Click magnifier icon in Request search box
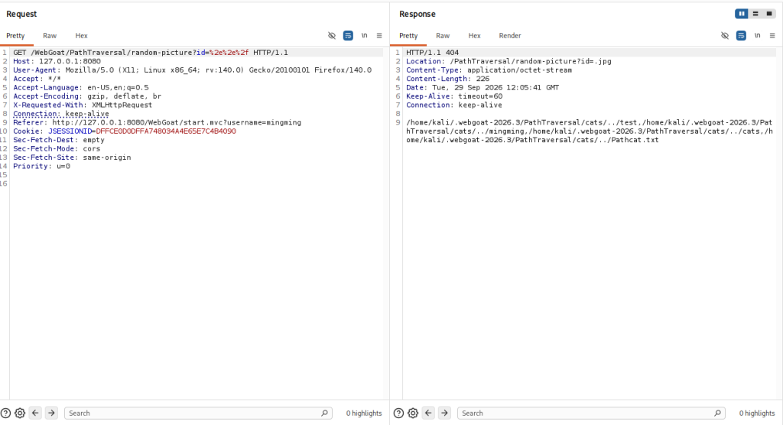The image size is (783, 425). pos(324,413)
